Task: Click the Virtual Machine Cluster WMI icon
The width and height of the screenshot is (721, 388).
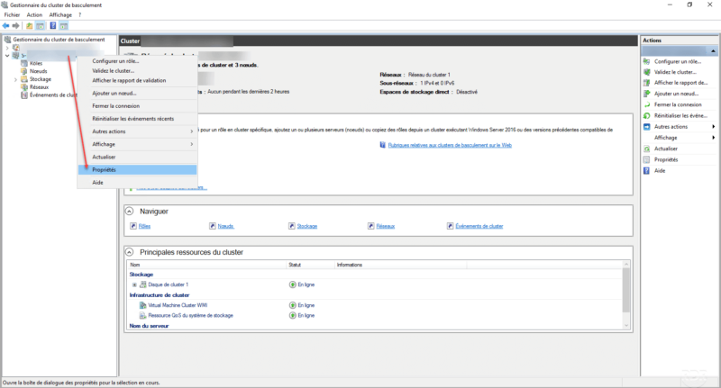Action: pyautogui.click(x=143, y=305)
